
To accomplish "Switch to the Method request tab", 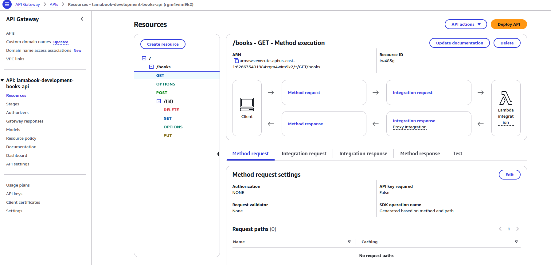I will click(x=250, y=153).
